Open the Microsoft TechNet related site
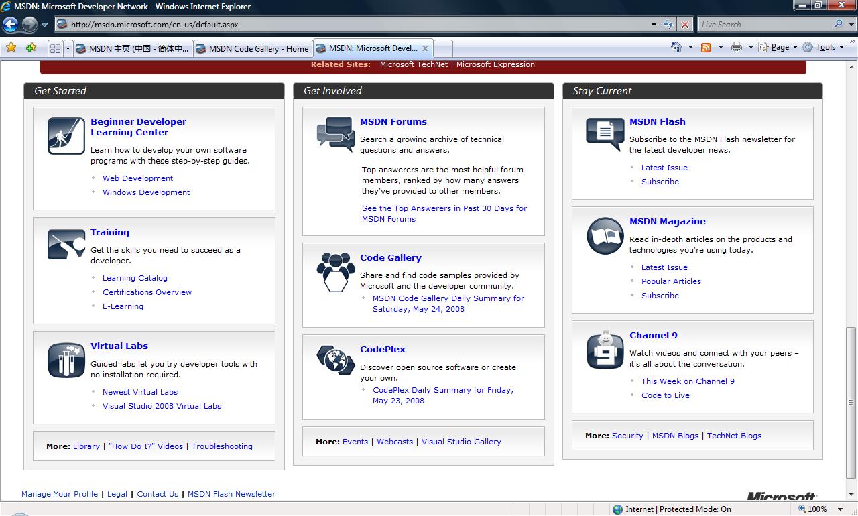The height and width of the screenshot is (516, 858). click(x=414, y=65)
